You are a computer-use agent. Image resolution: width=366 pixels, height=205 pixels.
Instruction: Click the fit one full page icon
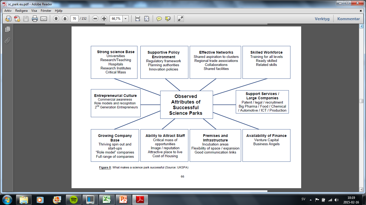click(x=147, y=19)
